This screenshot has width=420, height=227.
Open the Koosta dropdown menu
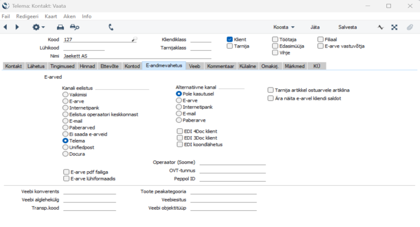click(x=284, y=27)
